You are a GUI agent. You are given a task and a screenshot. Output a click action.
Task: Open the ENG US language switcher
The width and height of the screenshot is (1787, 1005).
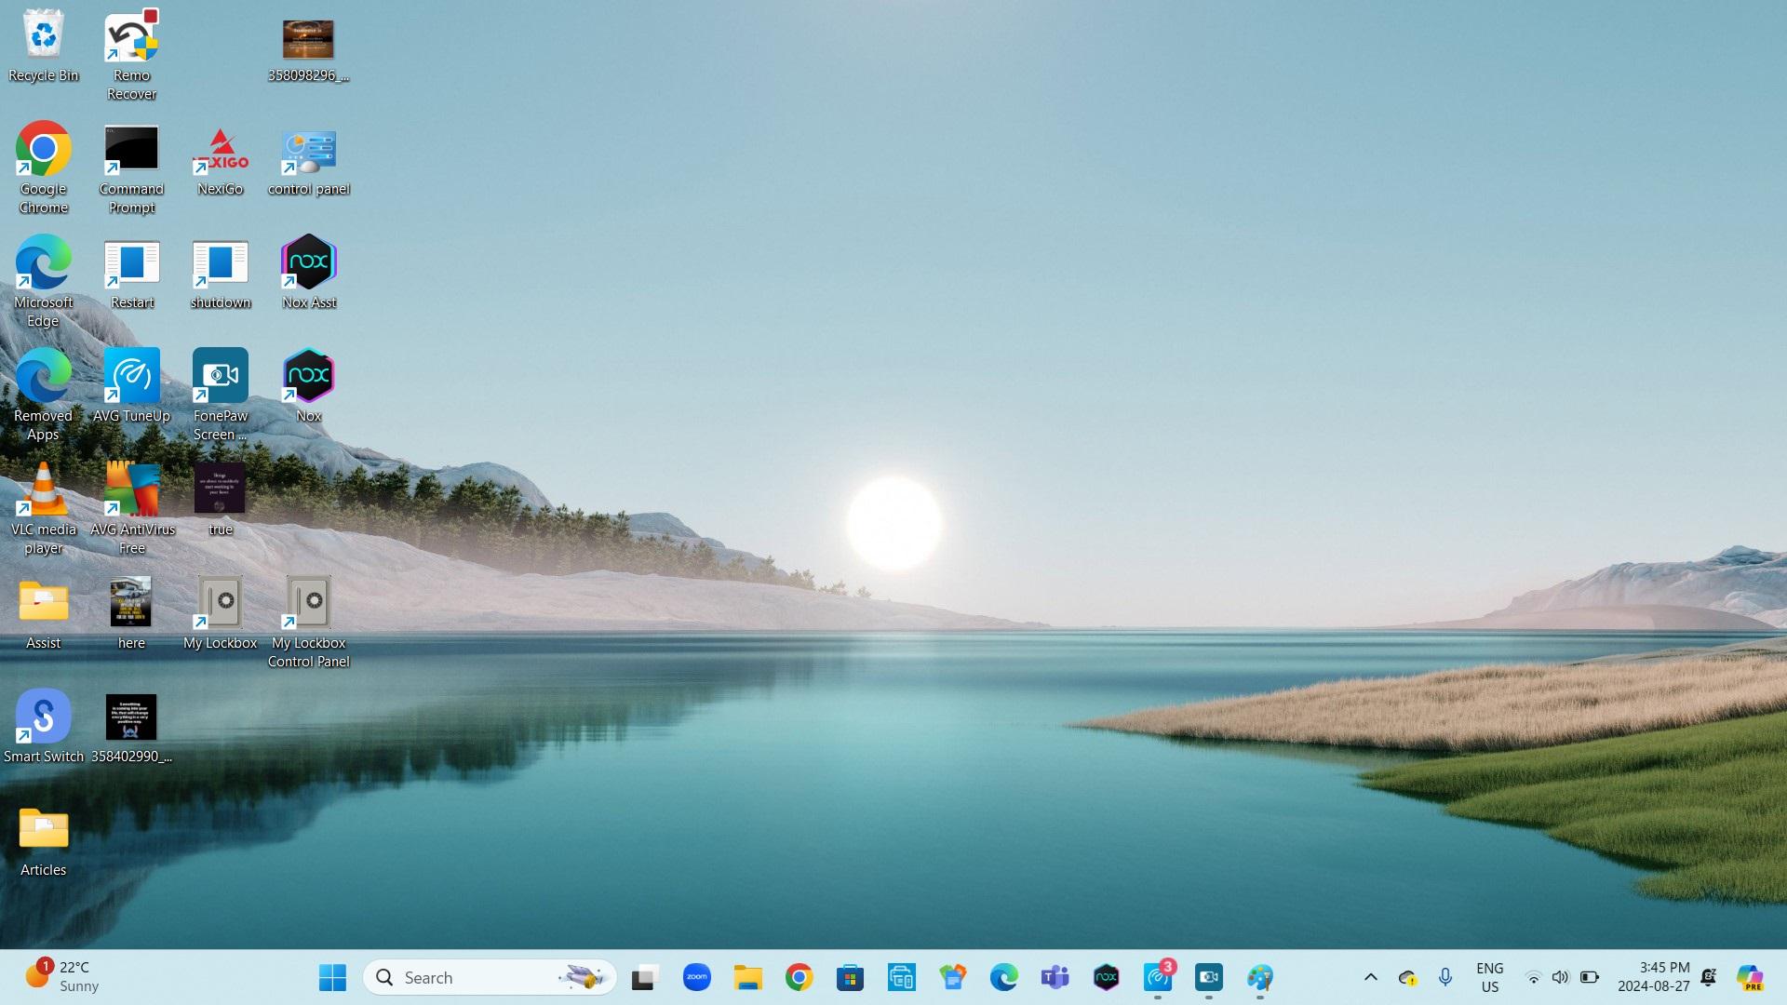point(1490,978)
